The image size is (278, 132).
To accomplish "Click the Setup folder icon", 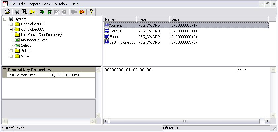I will (17, 51).
